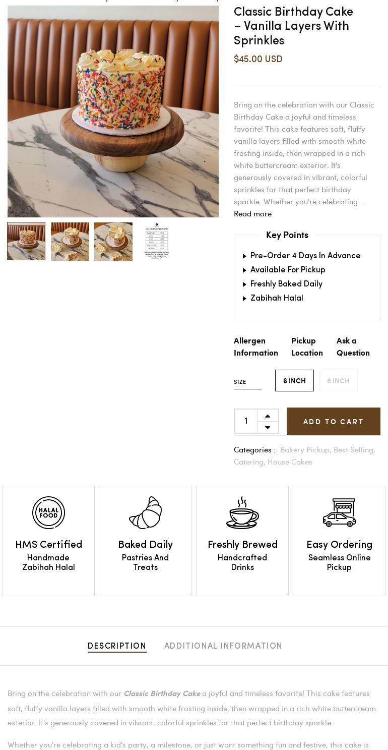
Task: Add the cake to cart
Action: point(334,422)
